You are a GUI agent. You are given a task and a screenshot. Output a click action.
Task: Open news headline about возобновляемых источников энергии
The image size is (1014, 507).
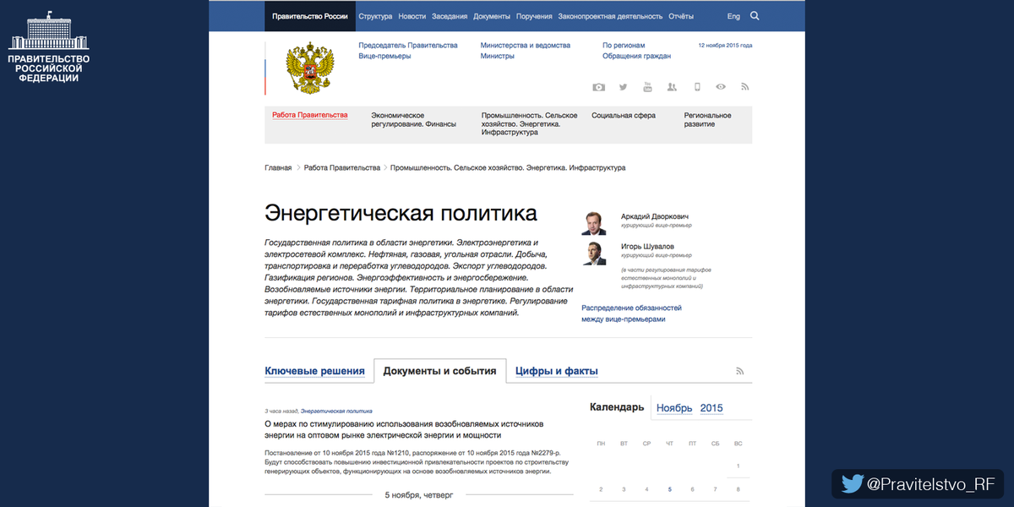click(x=404, y=429)
